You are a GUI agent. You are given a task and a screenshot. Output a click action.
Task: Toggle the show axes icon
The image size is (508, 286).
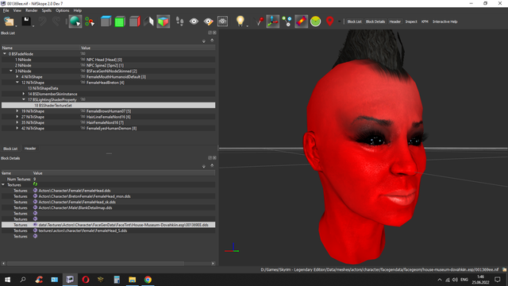tap(273, 21)
